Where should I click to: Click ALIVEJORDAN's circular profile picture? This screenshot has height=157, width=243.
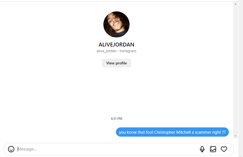pos(116,24)
